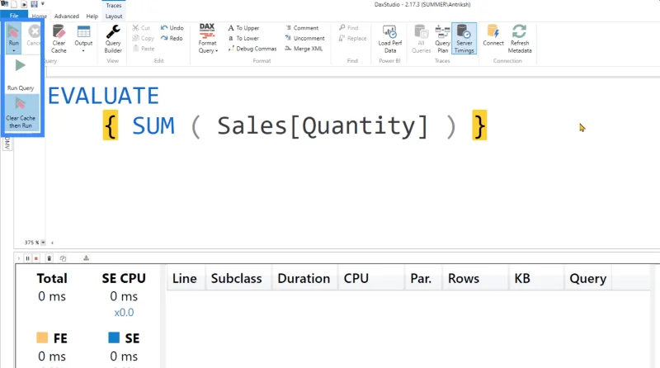Click the Undo button
Viewport: 660px width, 368px height.
[172, 28]
